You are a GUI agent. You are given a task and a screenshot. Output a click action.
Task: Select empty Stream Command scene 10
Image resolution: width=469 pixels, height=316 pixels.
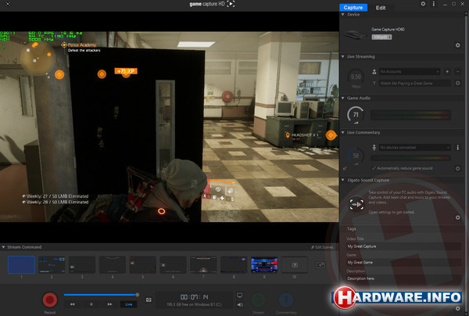pyautogui.click(x=295, y=265)
